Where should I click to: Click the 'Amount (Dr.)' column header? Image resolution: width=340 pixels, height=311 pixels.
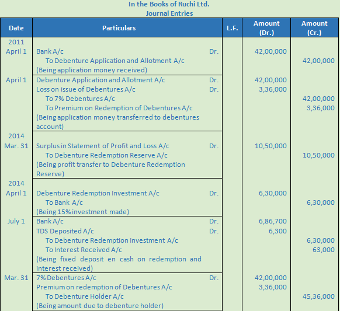[x=266, y=28]
